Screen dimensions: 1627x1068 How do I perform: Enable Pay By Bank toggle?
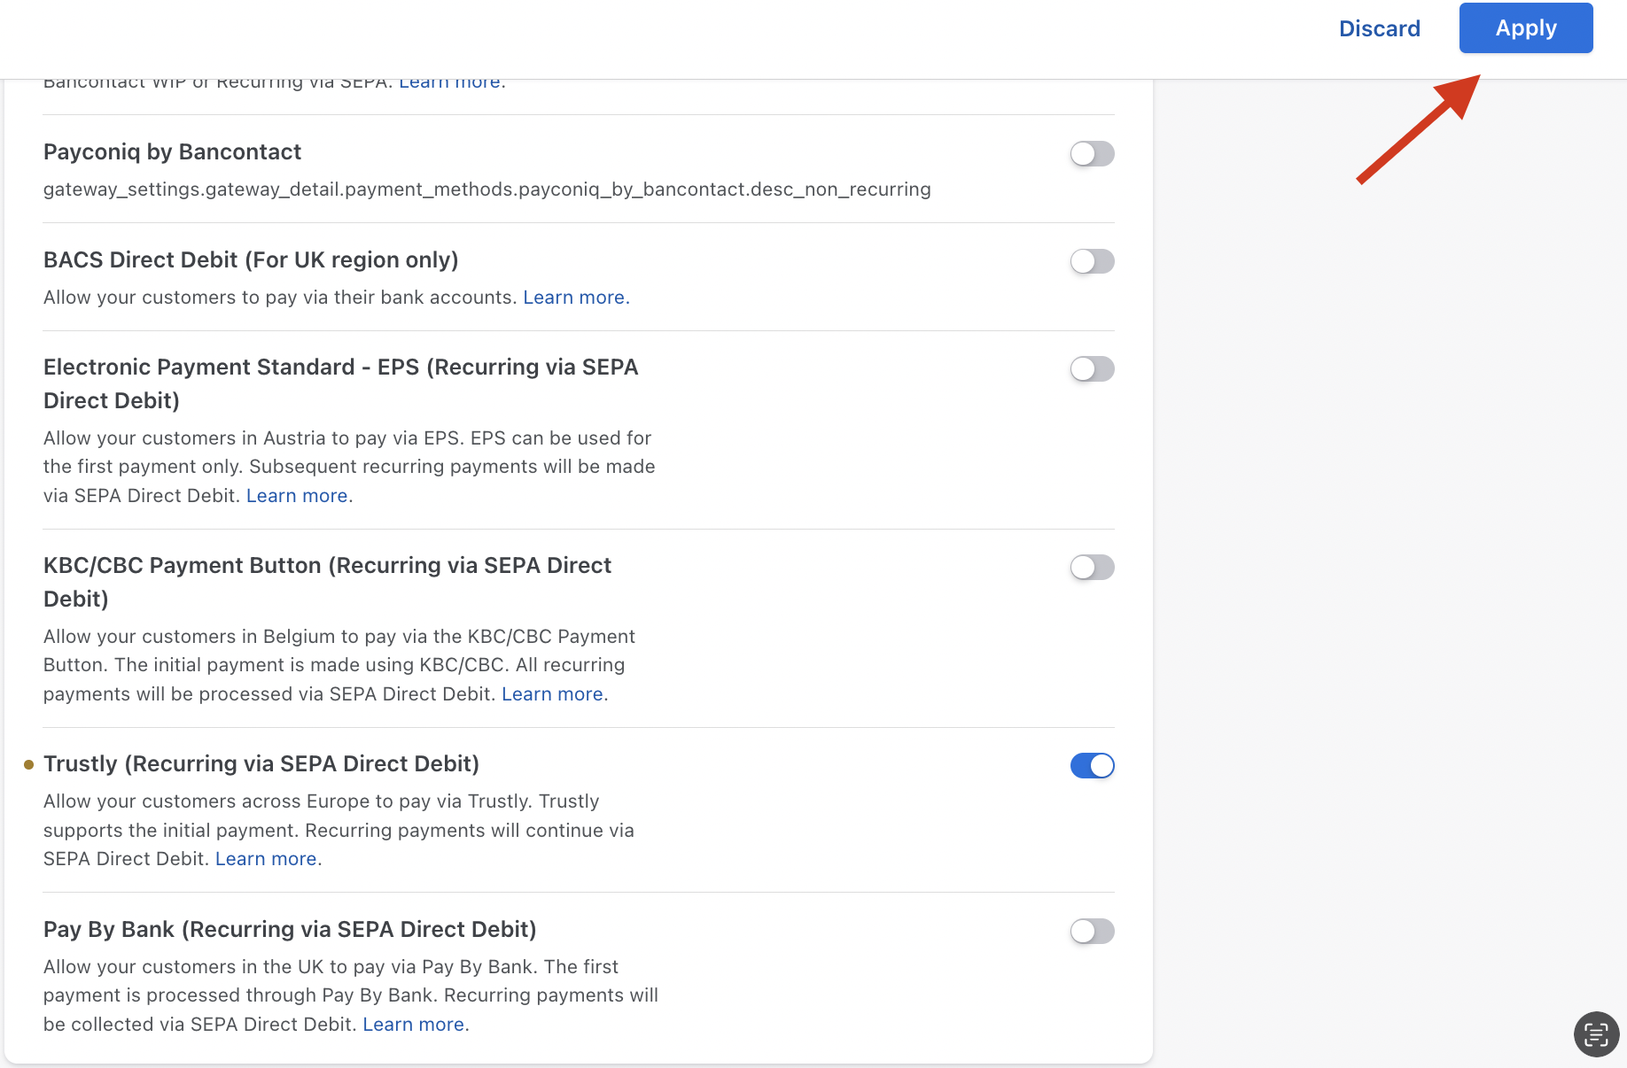pos(1091,932)
